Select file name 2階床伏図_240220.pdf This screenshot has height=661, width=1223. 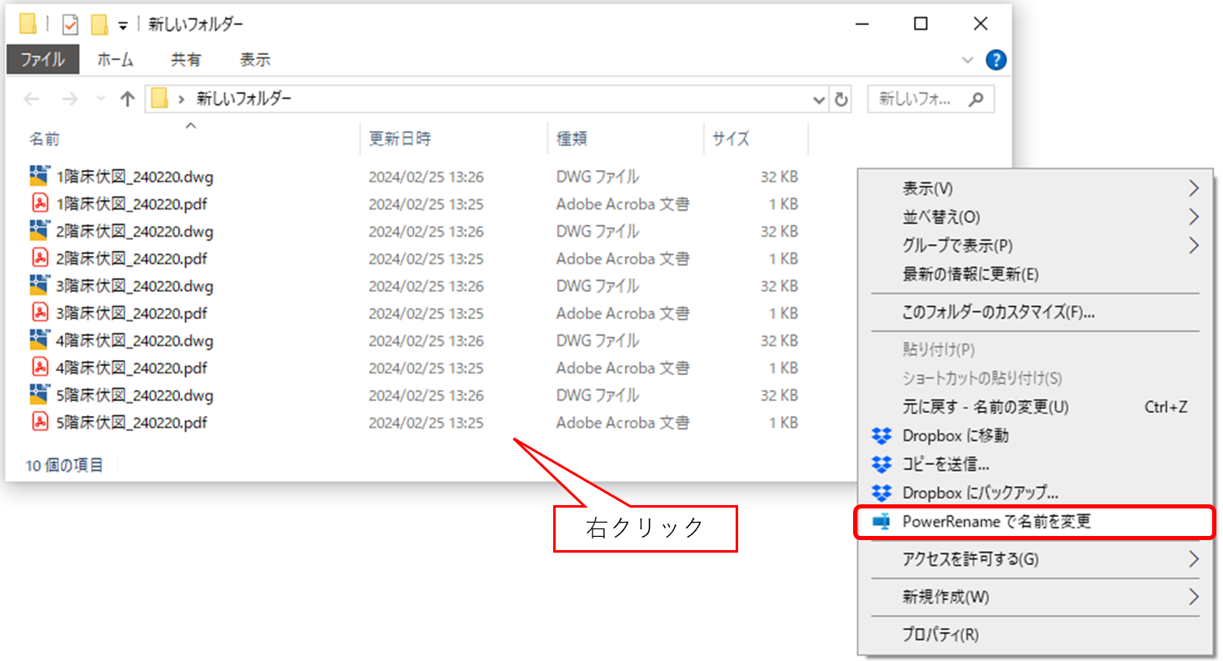[132, 258]
